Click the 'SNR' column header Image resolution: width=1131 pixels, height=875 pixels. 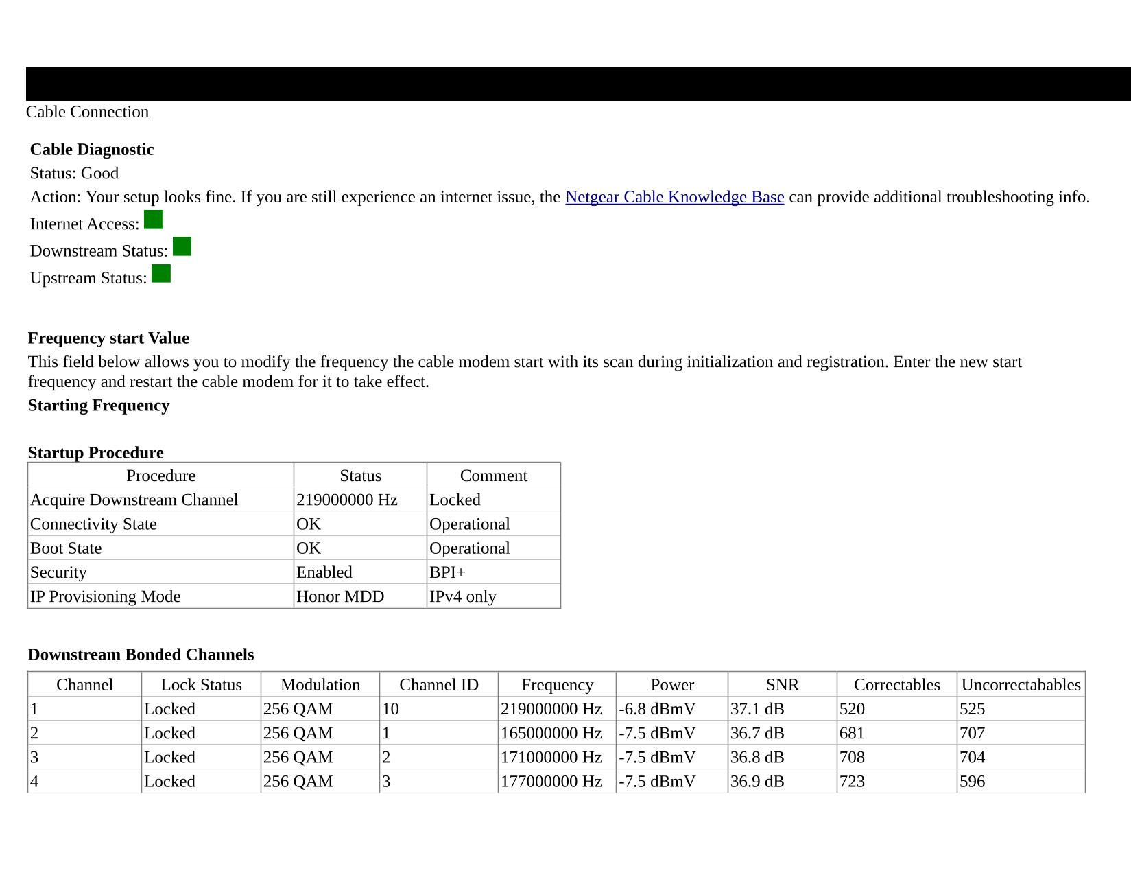(x=783, y=685)
